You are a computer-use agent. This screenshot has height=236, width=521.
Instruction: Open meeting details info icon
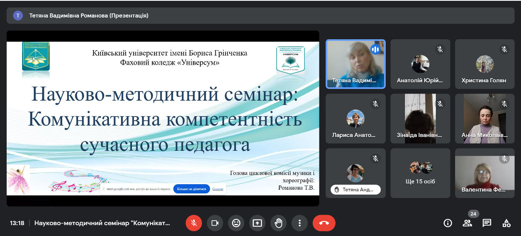click(x=448, y=223)
